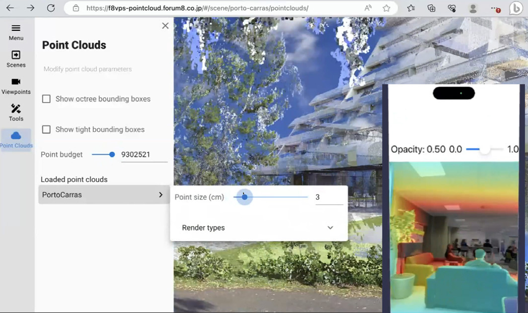Image resolution: width=528 pixels, height=313 pixels.
Task: Open the browser profile avatar
Action: click(473, 8)
